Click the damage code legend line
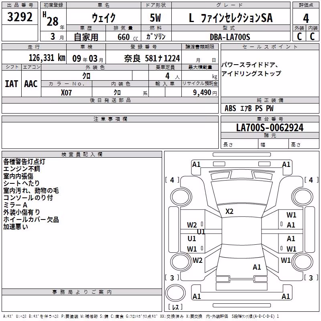 pyautogui.click(x=141, y=316)
